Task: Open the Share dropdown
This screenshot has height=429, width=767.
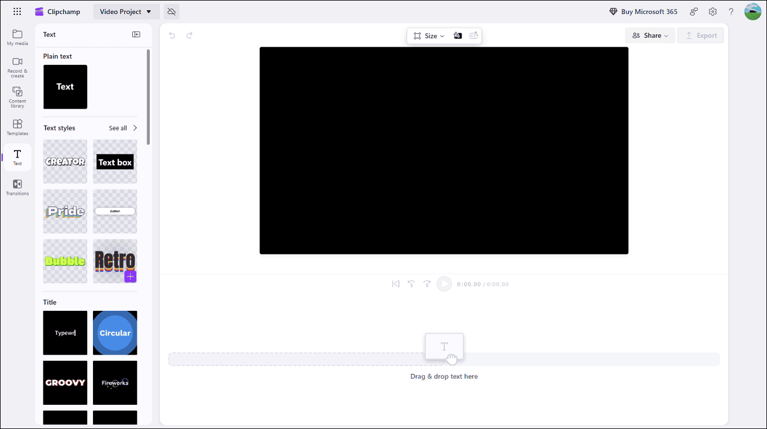Action: pyautogui.click(x=650, y=35)
